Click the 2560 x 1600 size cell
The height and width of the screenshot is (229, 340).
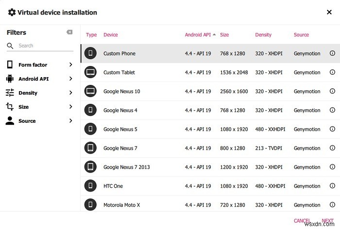[x=234, y=91]
